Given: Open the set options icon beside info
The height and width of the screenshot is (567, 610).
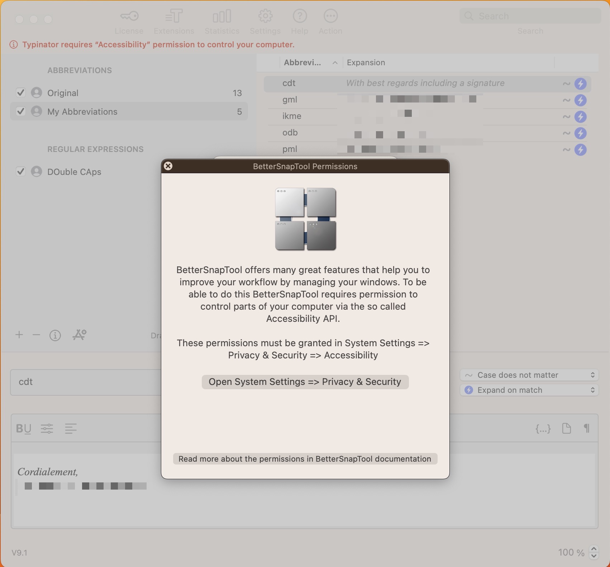Looking at the screenshot, I should (80, 335).
